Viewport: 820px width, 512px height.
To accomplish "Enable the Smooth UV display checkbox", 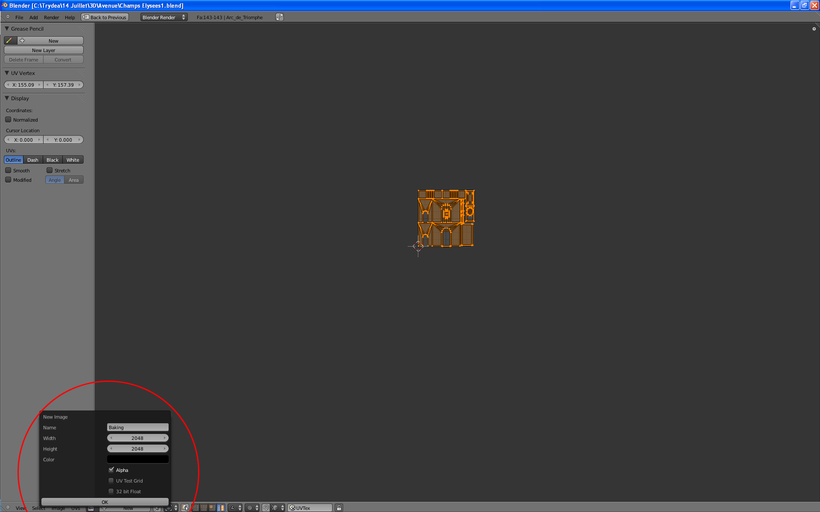I will (x=8, y=170).
